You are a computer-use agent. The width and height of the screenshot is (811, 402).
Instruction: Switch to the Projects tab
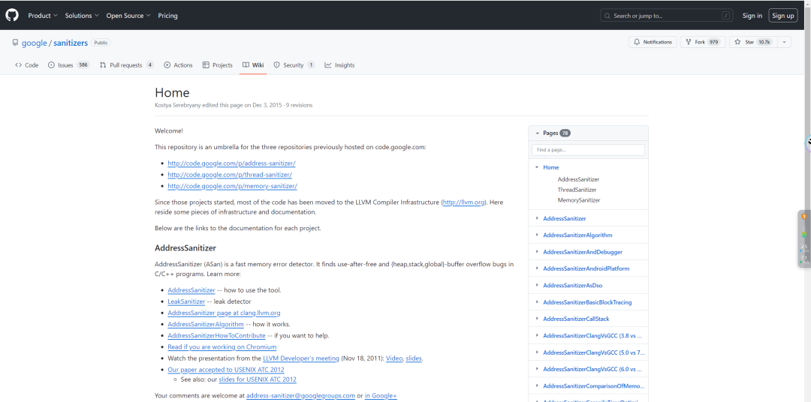(218, 65)
